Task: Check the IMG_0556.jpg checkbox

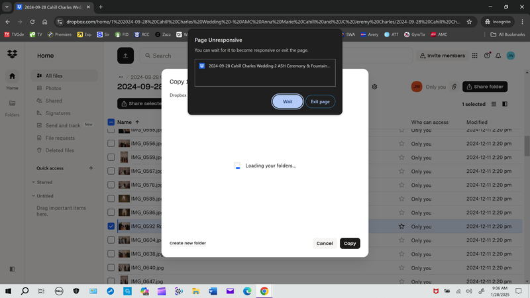Action: 111,144
